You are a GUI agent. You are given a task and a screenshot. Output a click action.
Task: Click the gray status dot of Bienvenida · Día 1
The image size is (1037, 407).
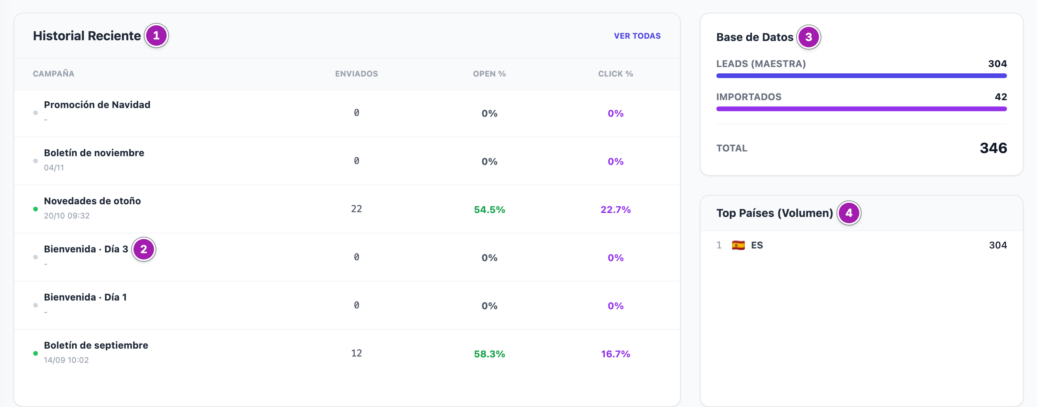tap(36, 305)
